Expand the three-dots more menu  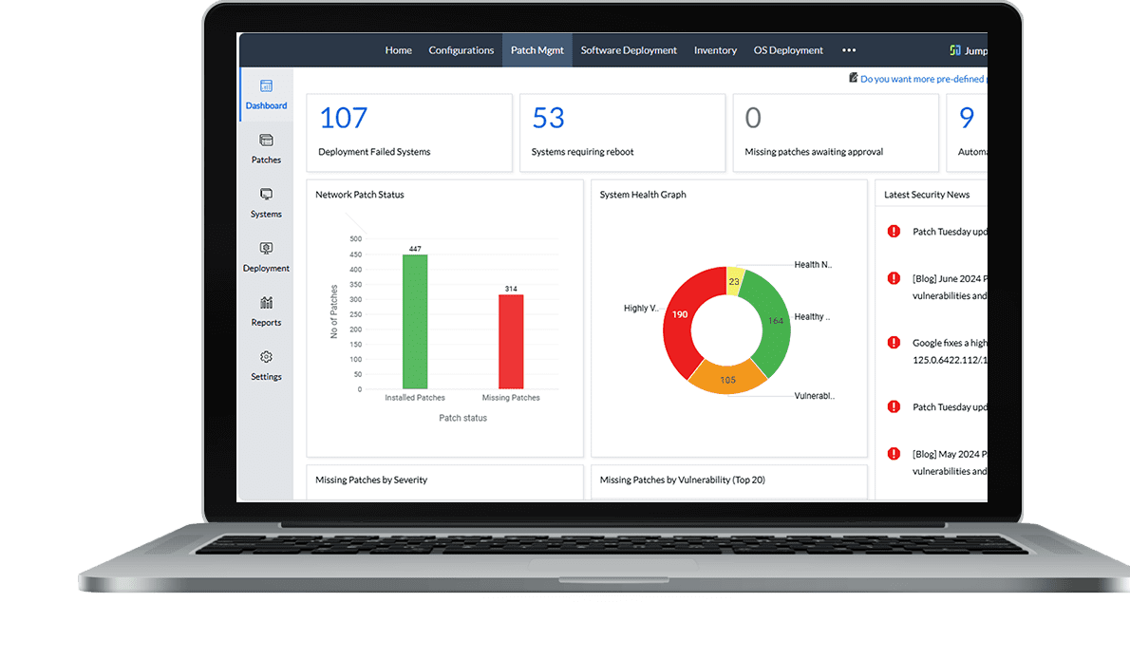click(849, 50)
